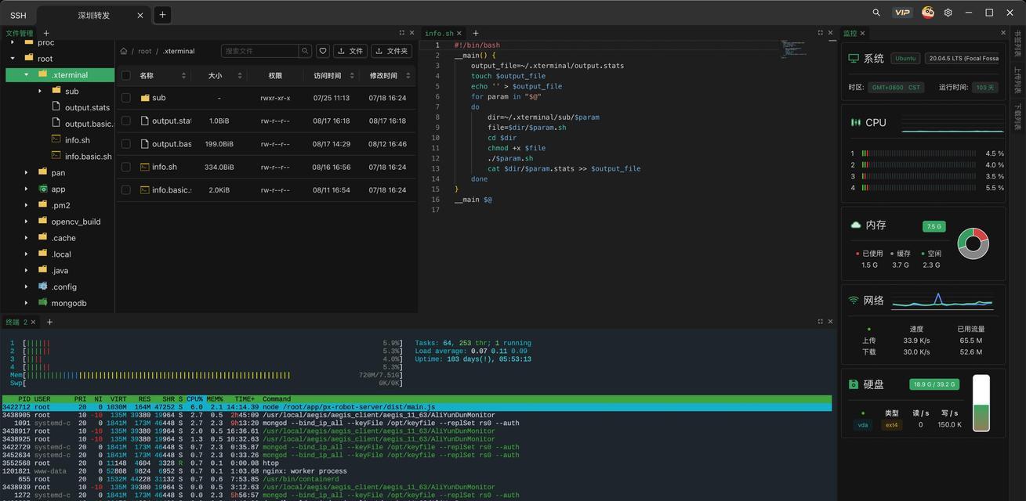Image resolution: width=1026 pixels, height=501 pixels.
Task: Maximize the terminal panel
Action: coord(821,322)
